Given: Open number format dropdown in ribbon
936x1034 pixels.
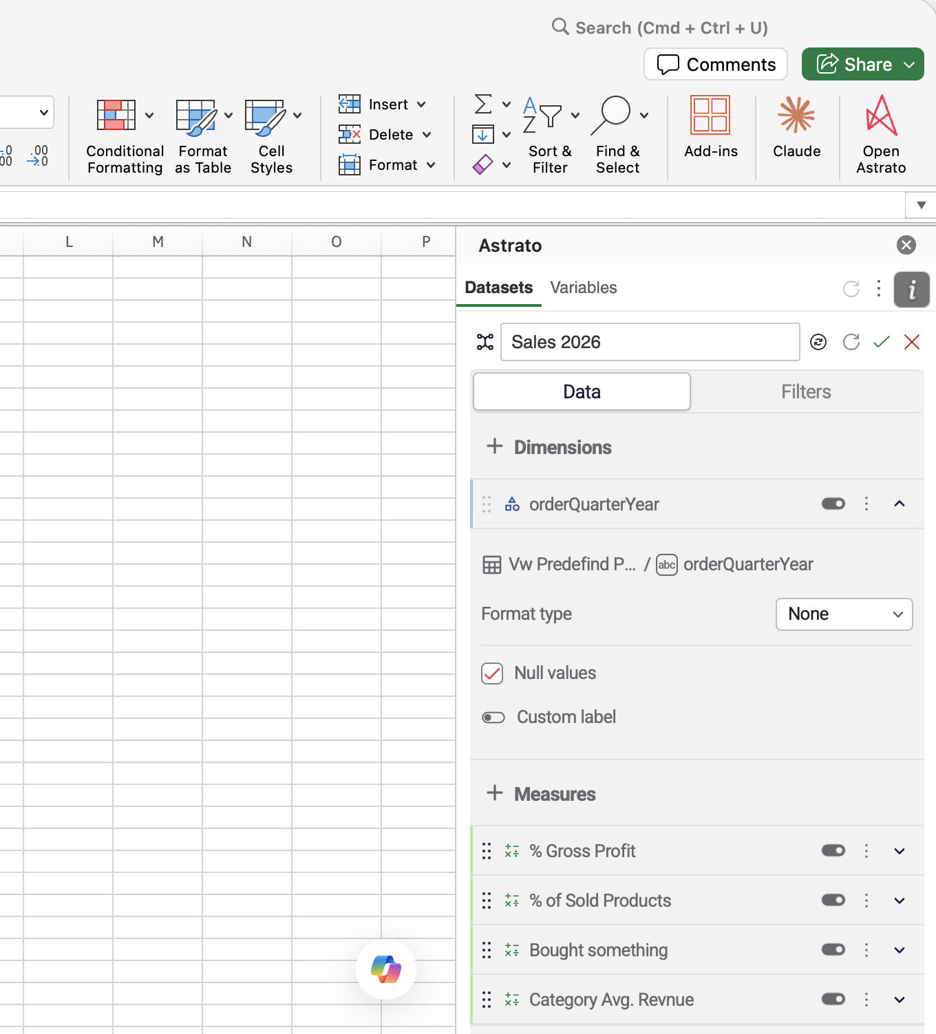Looking at the screenshot, I should pos(44,113).
